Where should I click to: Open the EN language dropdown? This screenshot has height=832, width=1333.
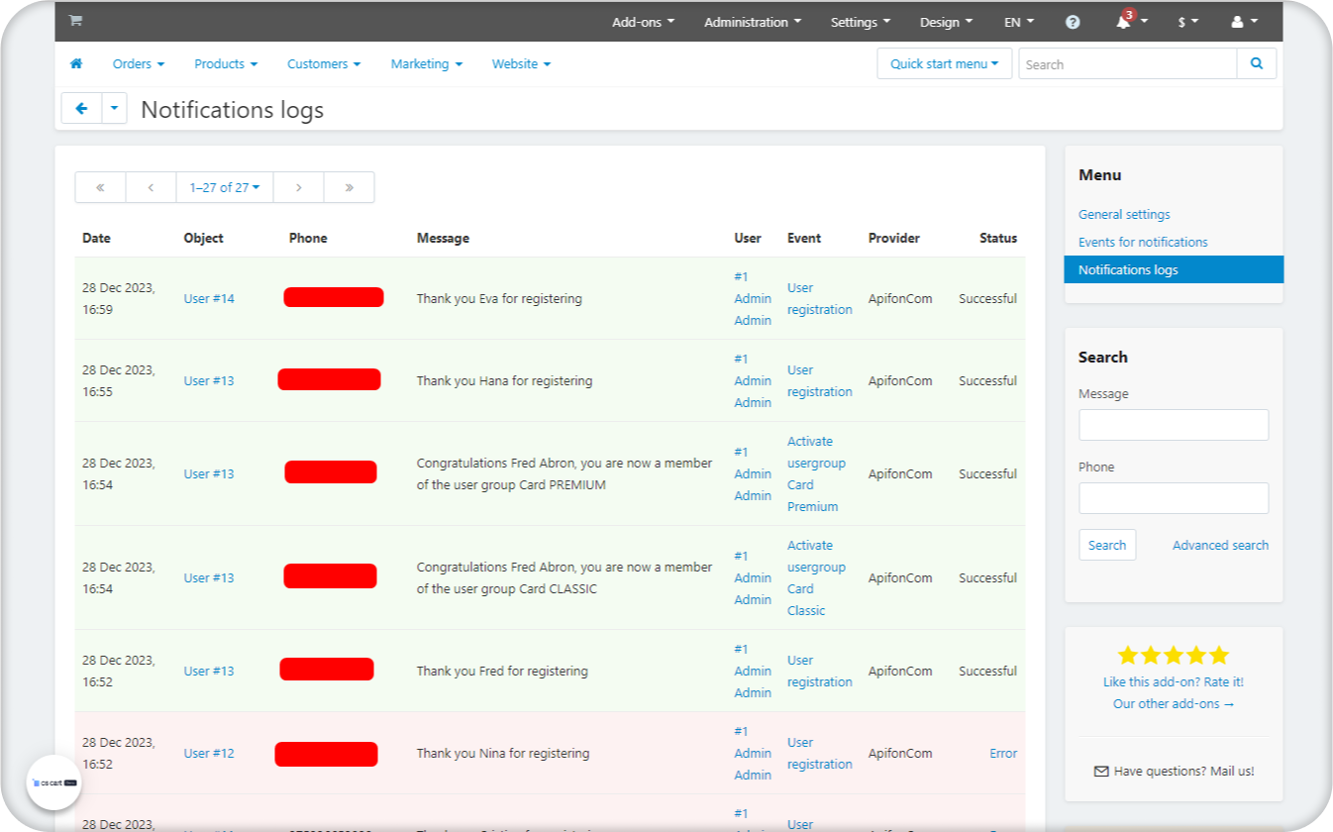[x=1019, y=22]
